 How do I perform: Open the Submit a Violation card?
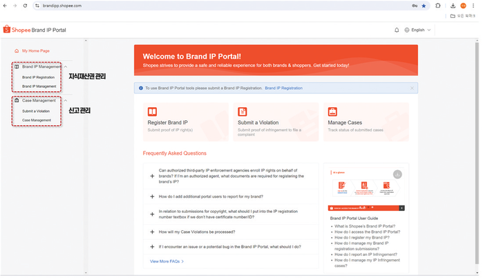click(276, 122)
